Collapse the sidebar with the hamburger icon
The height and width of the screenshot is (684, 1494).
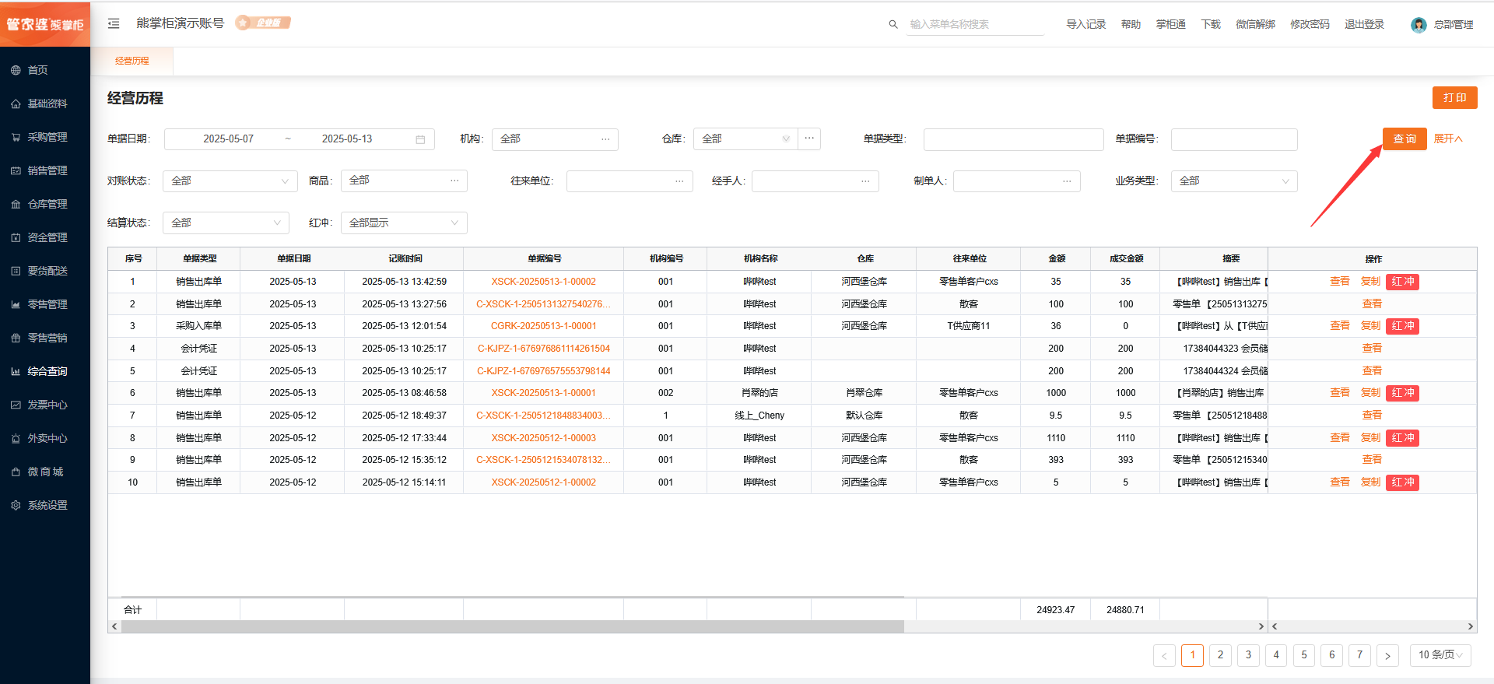pyautogui.click(x=114, y=23)
